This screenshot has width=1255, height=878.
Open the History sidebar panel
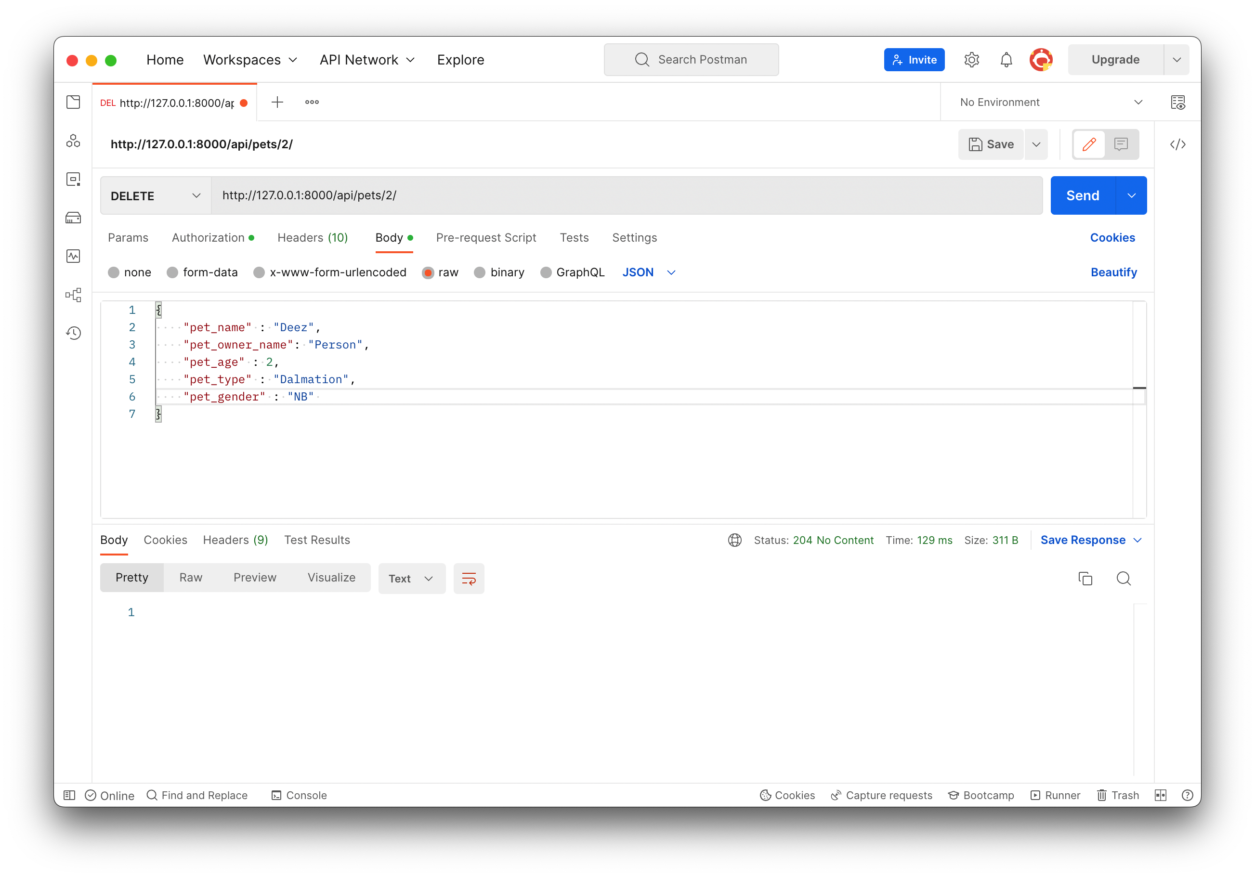74,333
